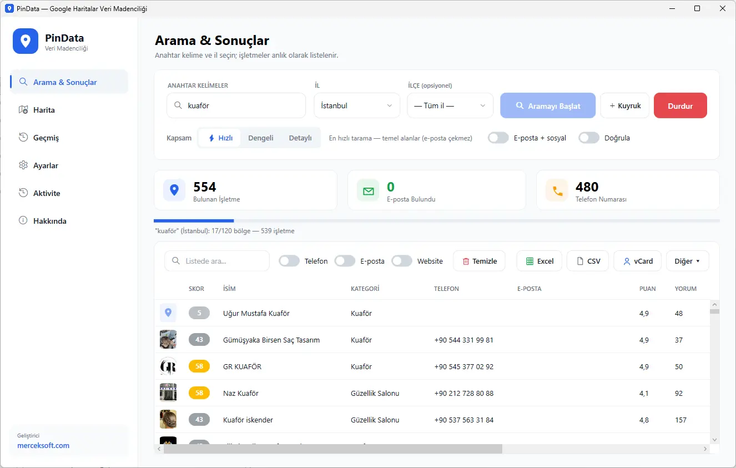Open the İl dropdown showing İstanbul
The width and height of the screenshot is (736, 468).
click(357, 105)
